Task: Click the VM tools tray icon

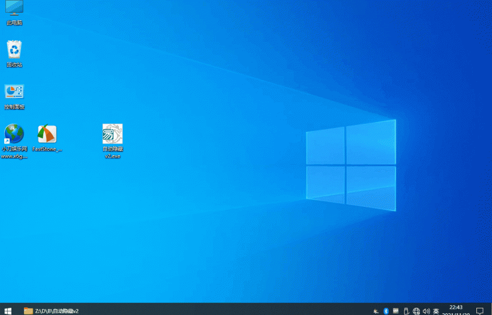Action: coord(396,311)
